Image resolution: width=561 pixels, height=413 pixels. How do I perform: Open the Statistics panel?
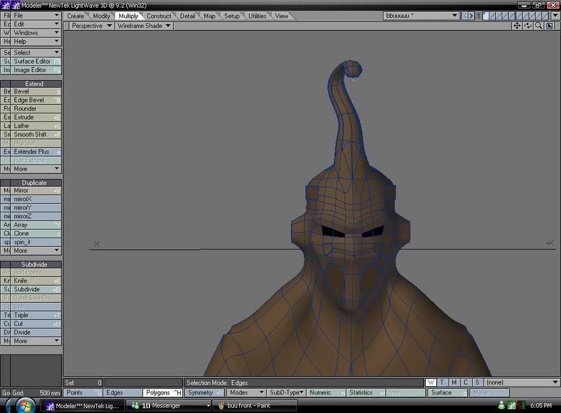pyautogui.click(x=366, y=393)
